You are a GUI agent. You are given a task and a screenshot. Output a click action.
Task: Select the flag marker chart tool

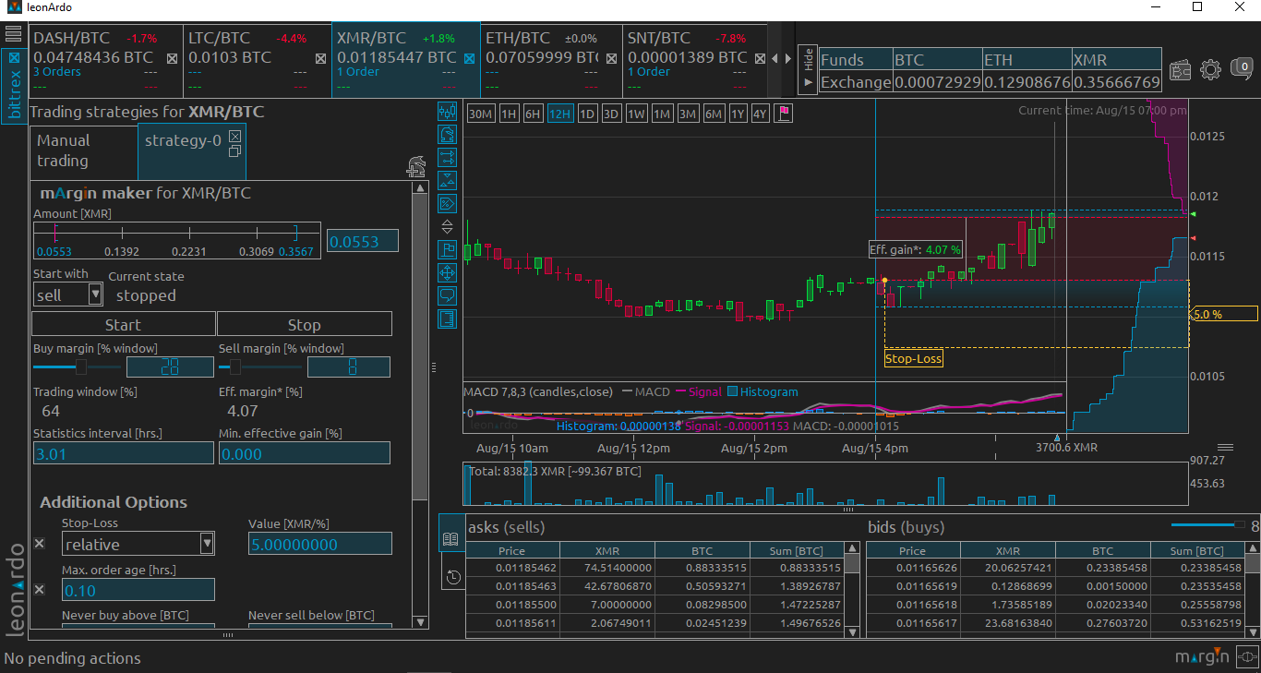[448, 249]
